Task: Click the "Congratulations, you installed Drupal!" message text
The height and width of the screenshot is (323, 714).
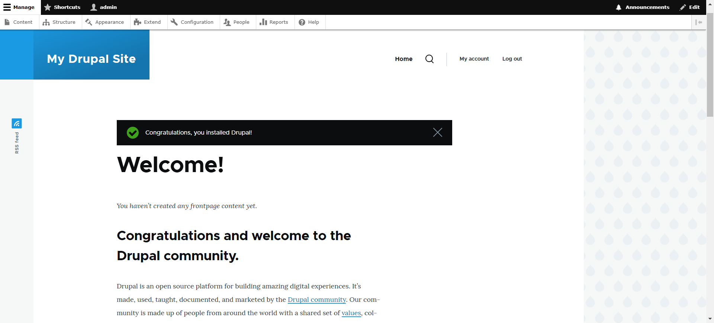Action: point(199,133)
